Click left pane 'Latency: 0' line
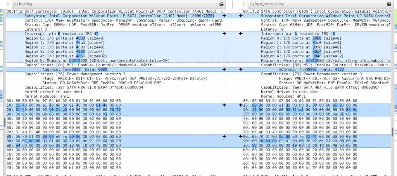 (36, 29)
